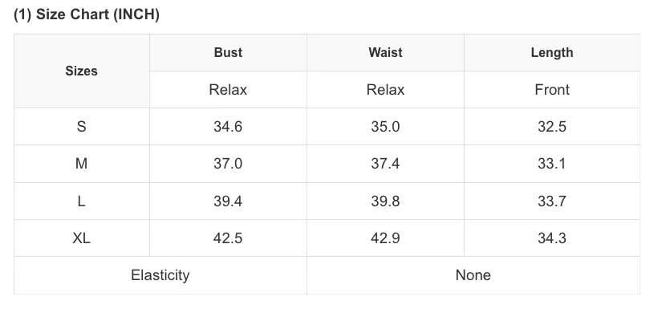Image resolution: width=666 pixels, height=313 pixels.
Task: Click the XL size row label
Action: (x=82, y=238)
